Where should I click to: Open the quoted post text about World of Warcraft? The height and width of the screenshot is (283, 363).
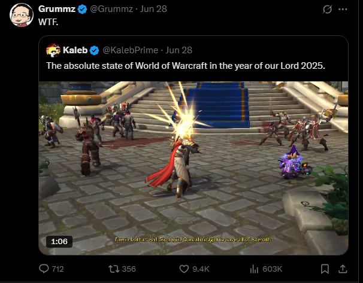point(186,66)
